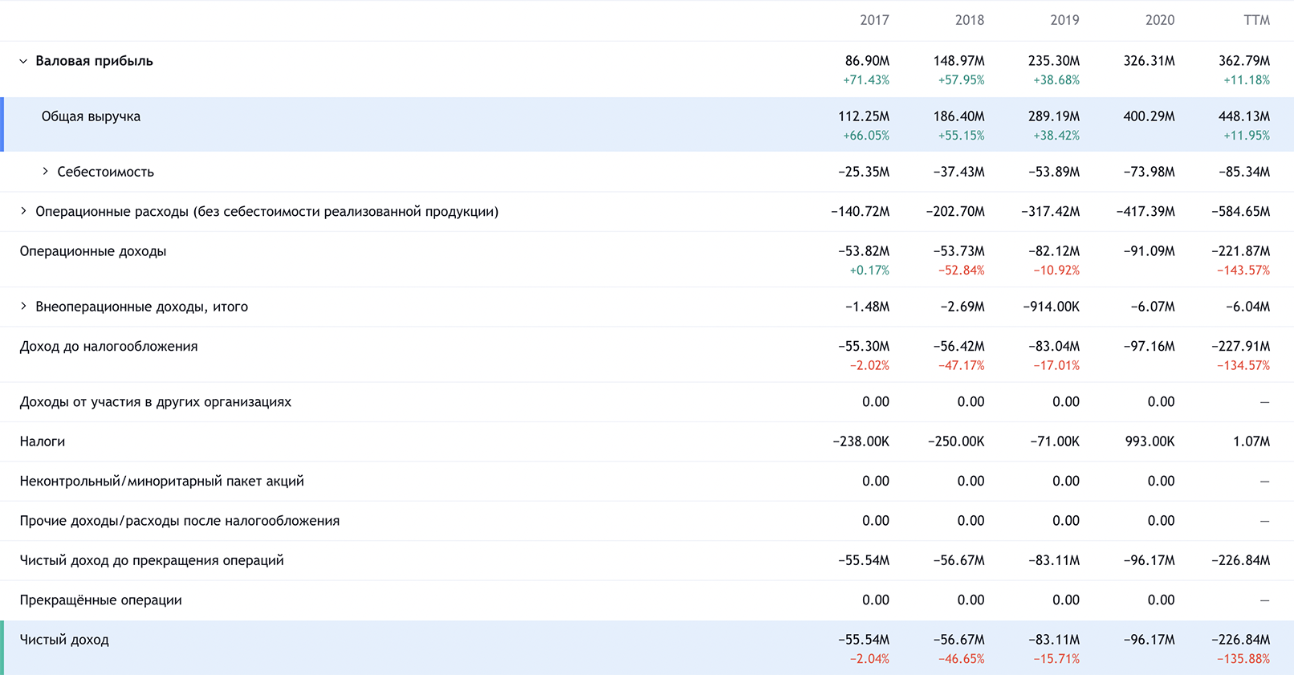Image resolution: width=1294 pixels, height=675 pixels.
Task: Click taxes value 993.00K
Action: click(1150, 441)
